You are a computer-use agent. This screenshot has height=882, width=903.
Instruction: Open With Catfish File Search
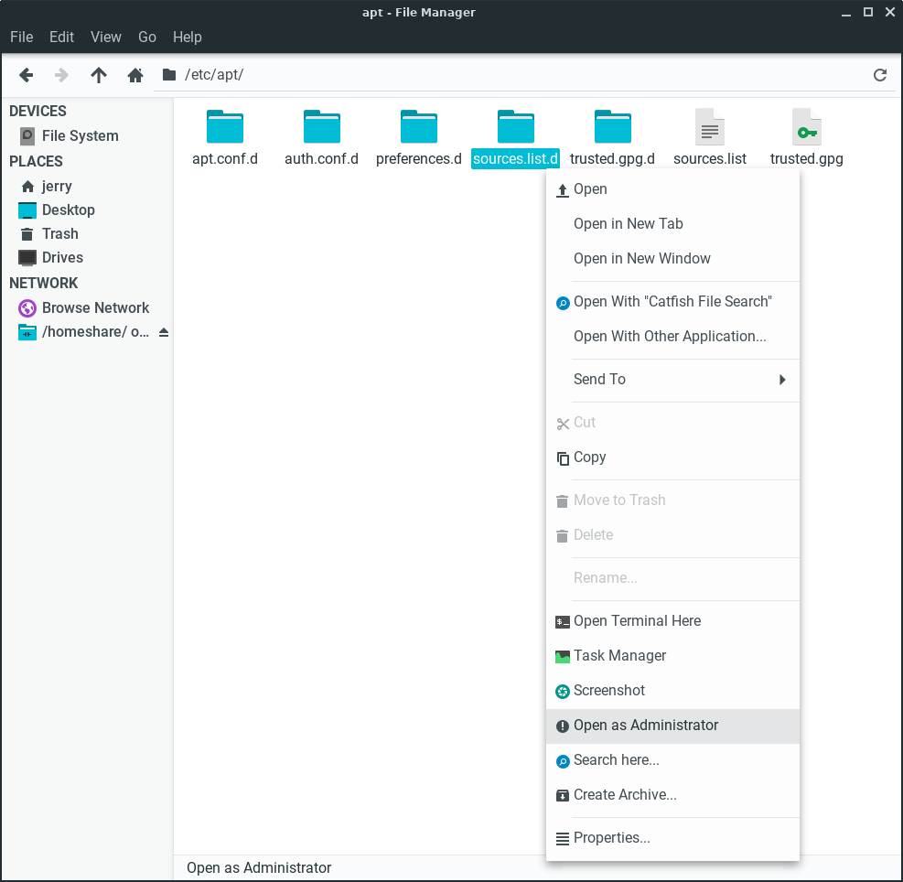[x=672, y=302]
